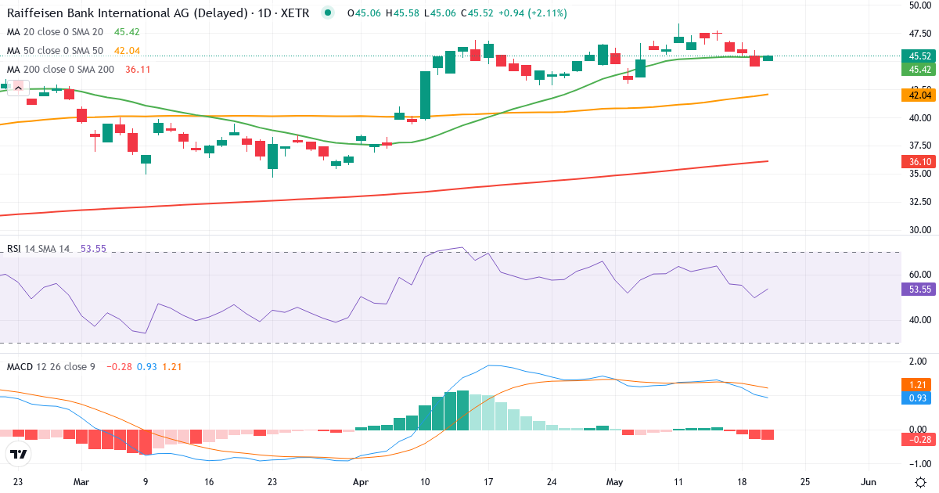Screen dimensions: 939x493
Task: Click the change value +0.94 (+2.11%)
Action: pos(532,13)
